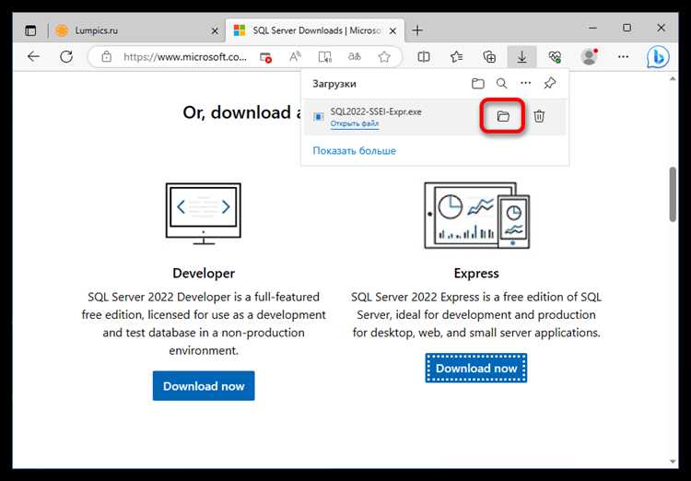
Task: Open Settings and more menu
Action: click(x=623, y=56)
